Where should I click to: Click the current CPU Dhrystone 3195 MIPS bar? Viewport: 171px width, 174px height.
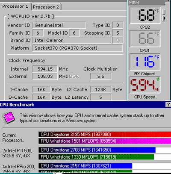click(105, 135)
